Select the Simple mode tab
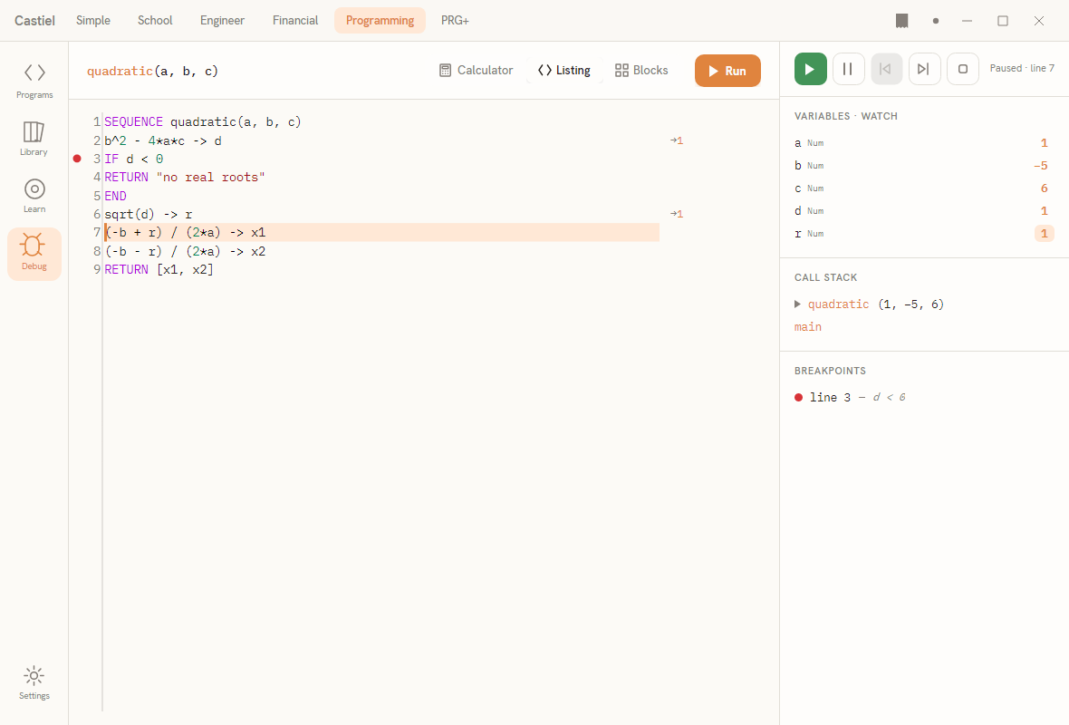The image size is (1069, 725). pyautogui.click(x=92, y=21)
